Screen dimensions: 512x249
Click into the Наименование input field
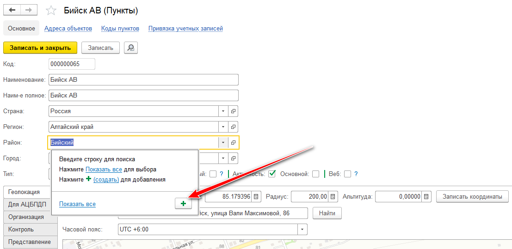tap(143, 80)
